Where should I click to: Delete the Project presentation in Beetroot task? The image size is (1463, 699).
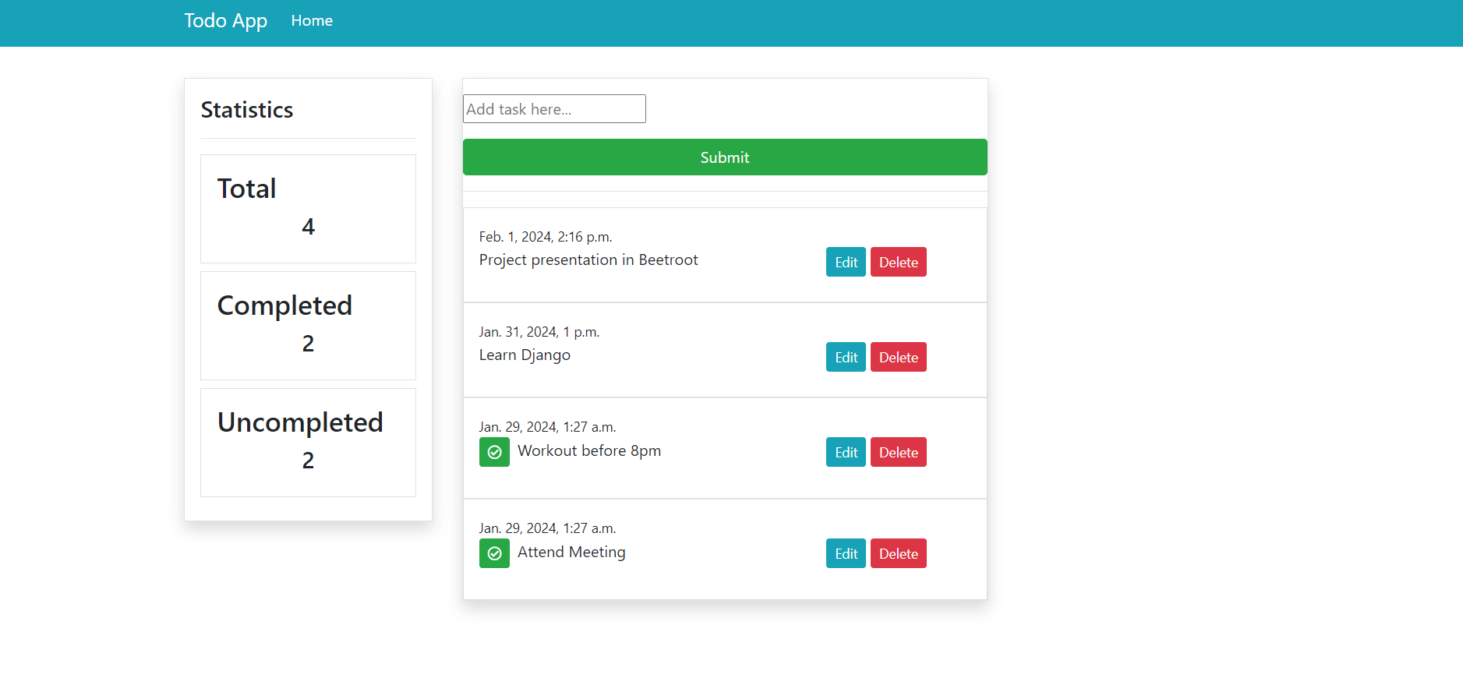[x=898, y=263]
